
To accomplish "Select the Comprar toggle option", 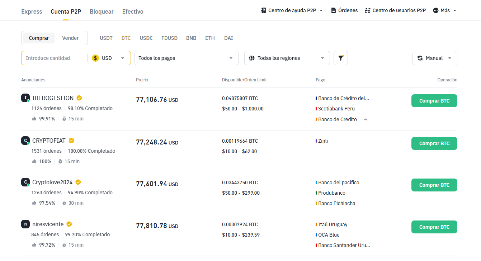I will tap(39, 38).
